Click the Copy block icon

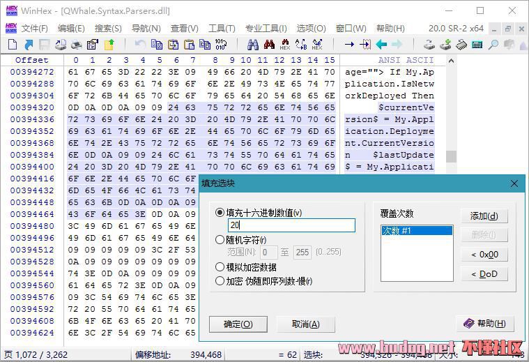click(157, 44)
